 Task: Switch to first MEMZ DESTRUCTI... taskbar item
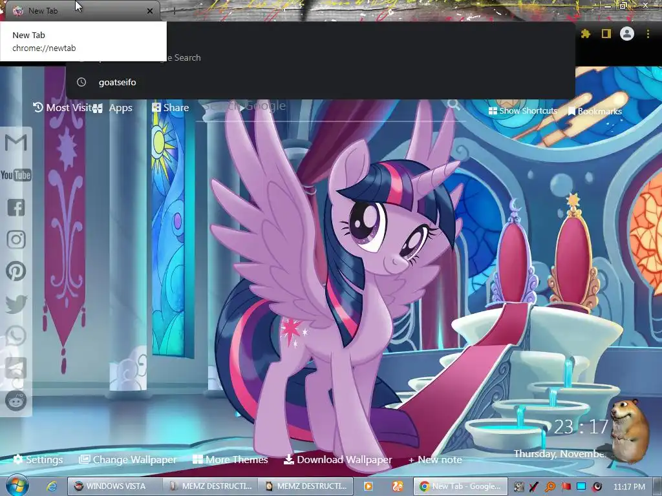click(210, 486)
